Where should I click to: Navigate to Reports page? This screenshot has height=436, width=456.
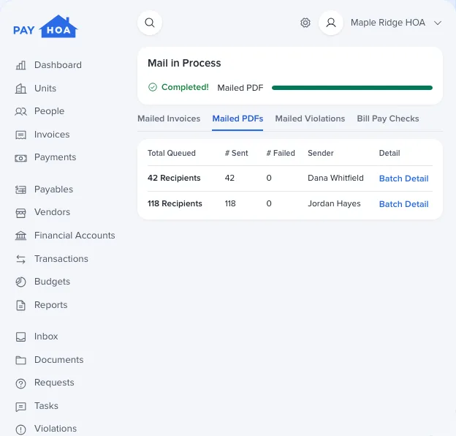50,305
